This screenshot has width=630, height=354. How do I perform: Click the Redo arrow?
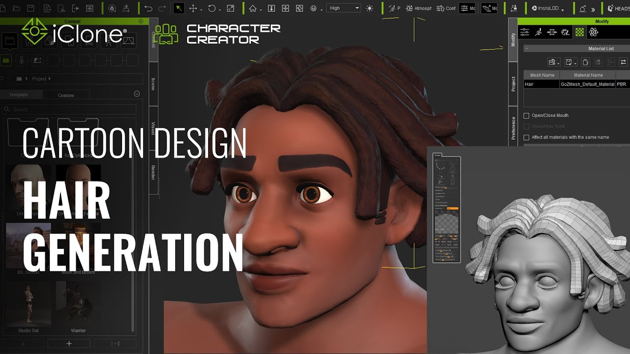(162, 8)
